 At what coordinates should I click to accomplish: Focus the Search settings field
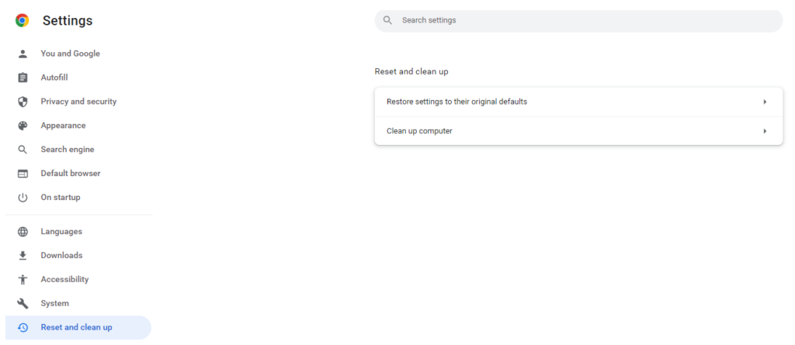578,21
